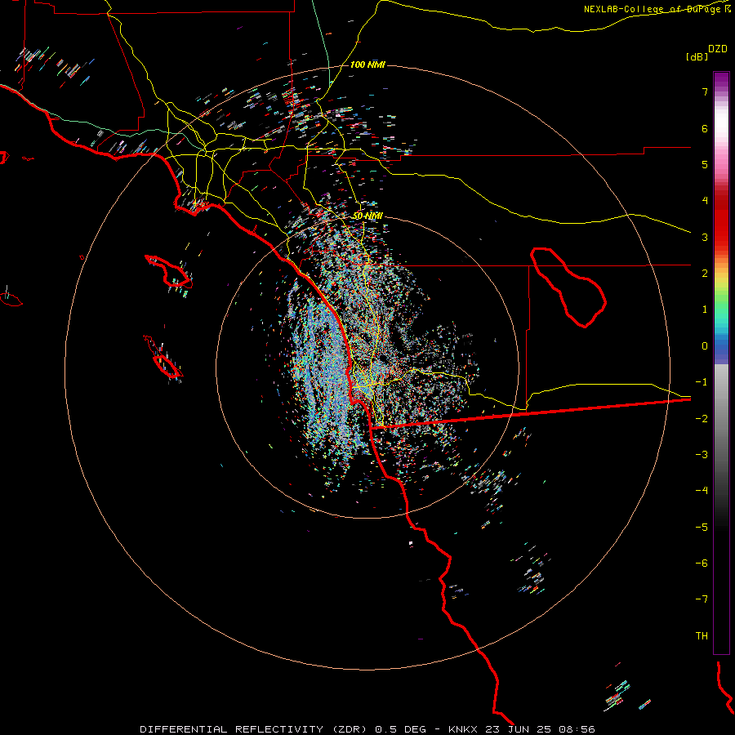Click the positive 2 tick on color scale
This screenshot has width=735, height=735.
(705, 274)
